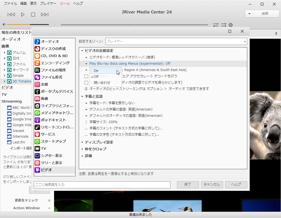Open the ファイル形式 file type category
This screenshot has width=281, height=218.
55,77
